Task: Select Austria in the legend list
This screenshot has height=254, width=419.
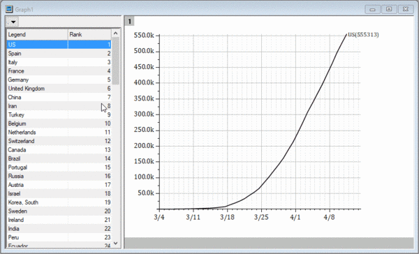Action: coord(59,185)
